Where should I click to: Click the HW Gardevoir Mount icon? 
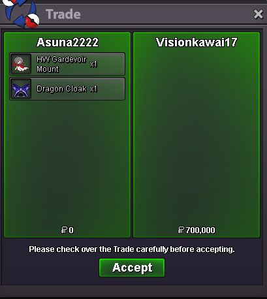click(21, 64)
